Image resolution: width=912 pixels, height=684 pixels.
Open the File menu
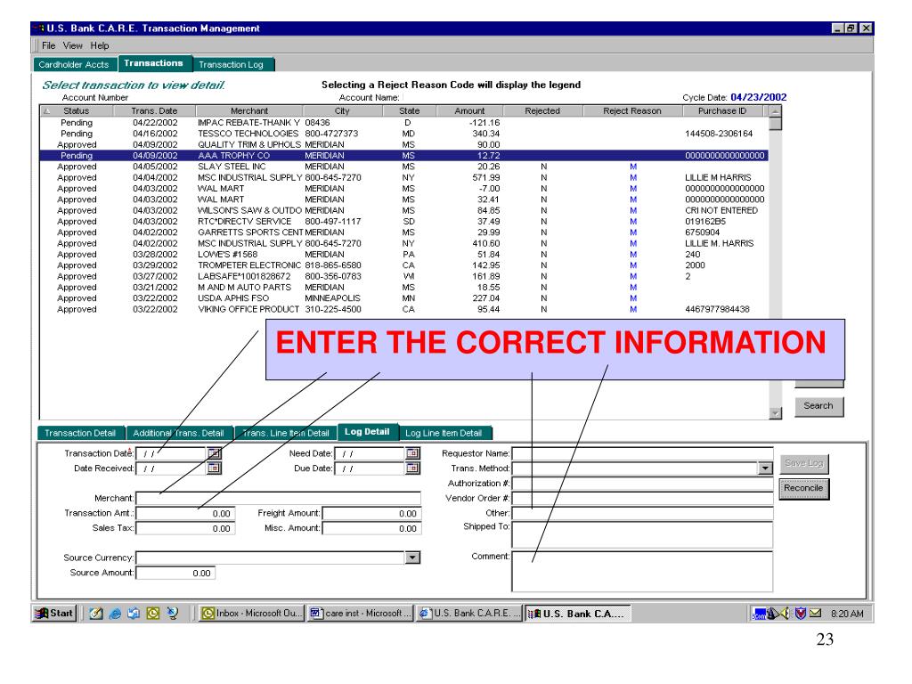(x=48, y=45)
